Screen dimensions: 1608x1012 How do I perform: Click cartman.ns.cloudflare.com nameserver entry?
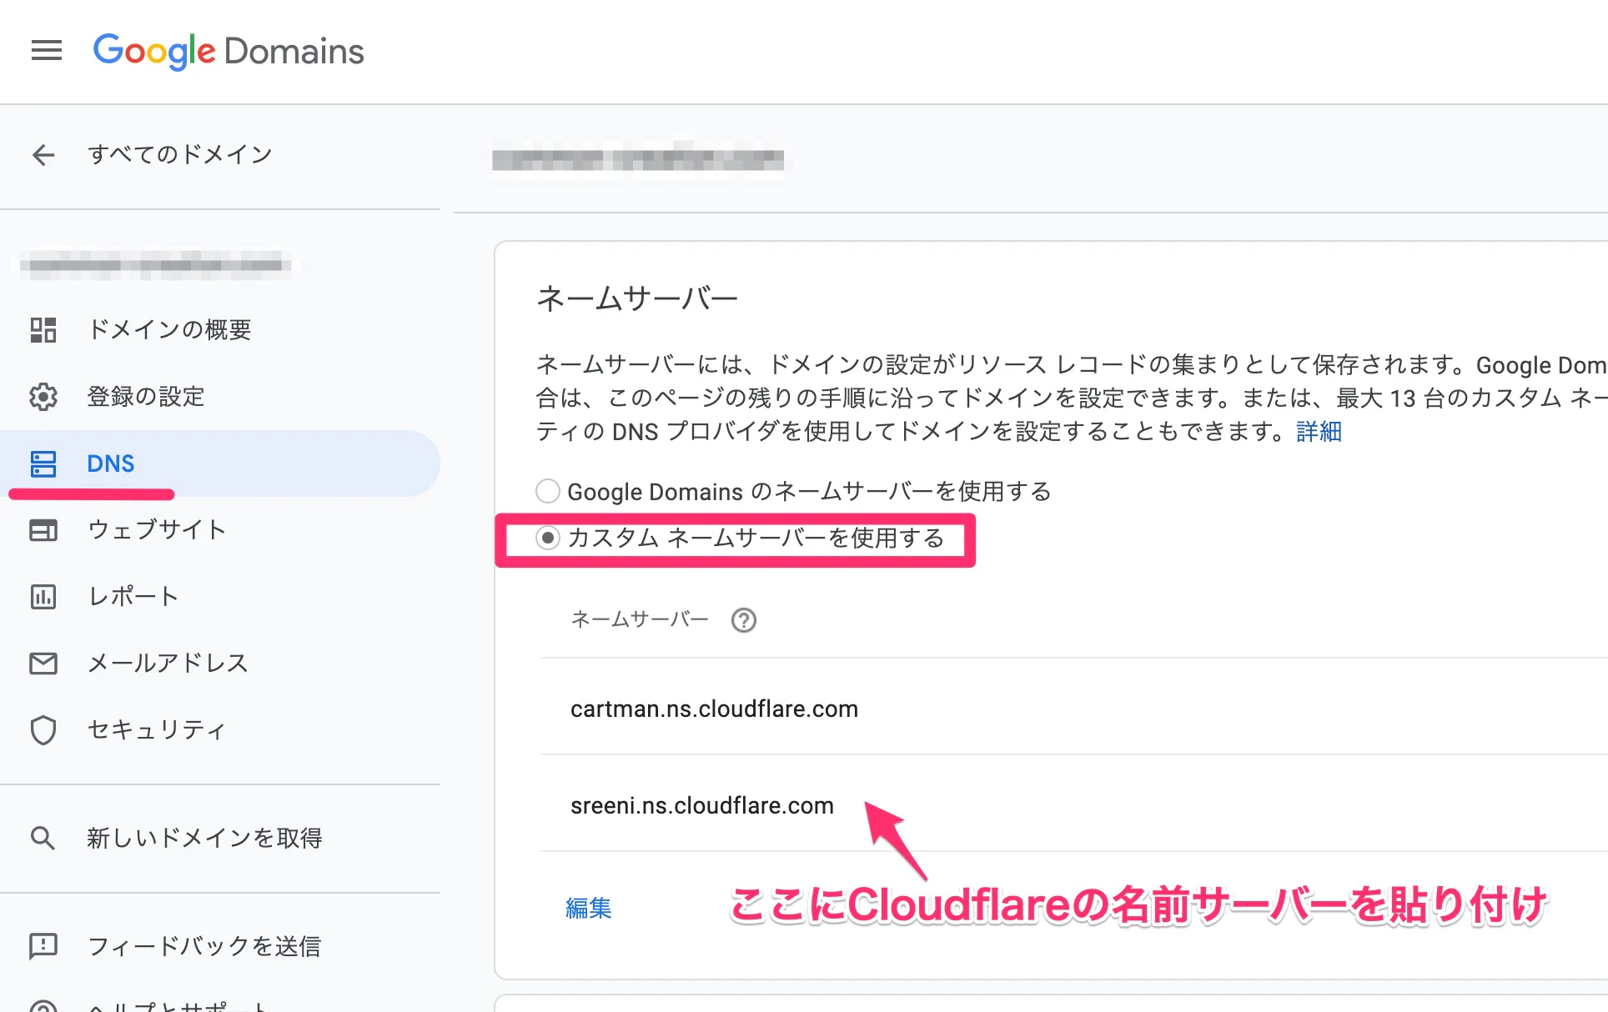point(714,709)
